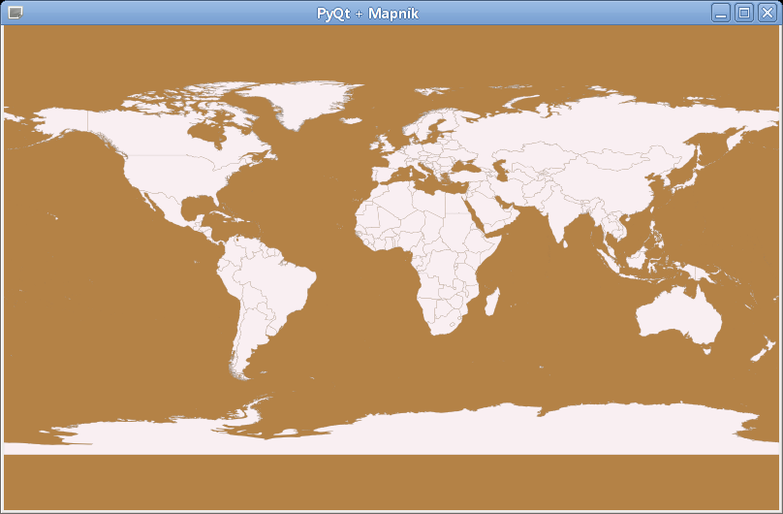Image resolution: width=783 pixels, height=514 pixels.
Task: Close the PyQt + Mapnik window
Action: coord(767,13)
